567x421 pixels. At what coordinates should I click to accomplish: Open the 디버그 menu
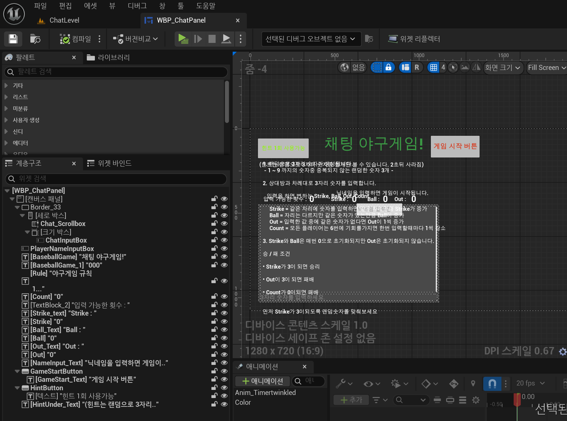(x=137, y=6)
